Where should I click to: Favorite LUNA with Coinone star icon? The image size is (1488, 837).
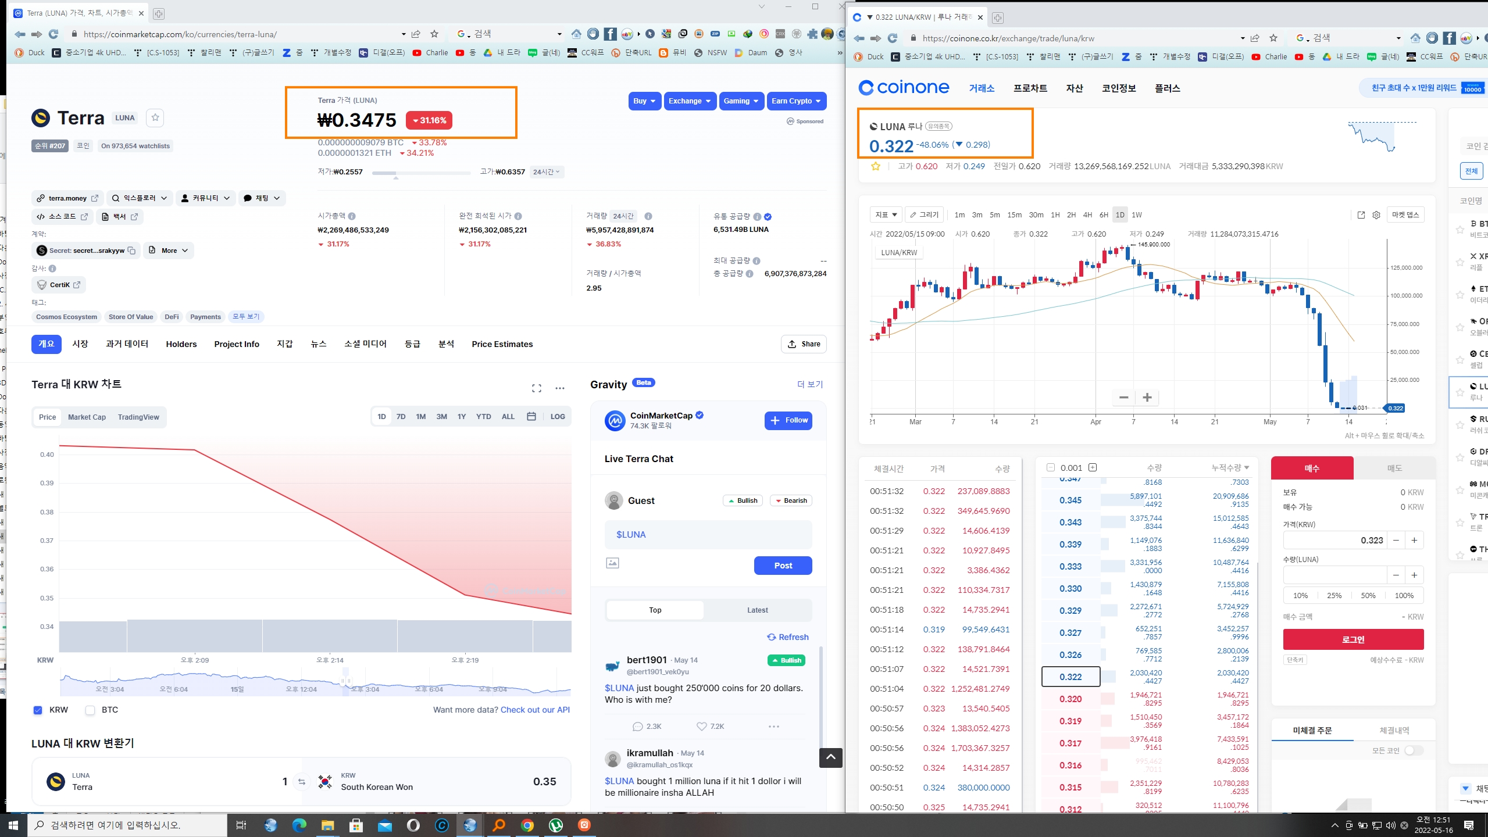(875, 166)
